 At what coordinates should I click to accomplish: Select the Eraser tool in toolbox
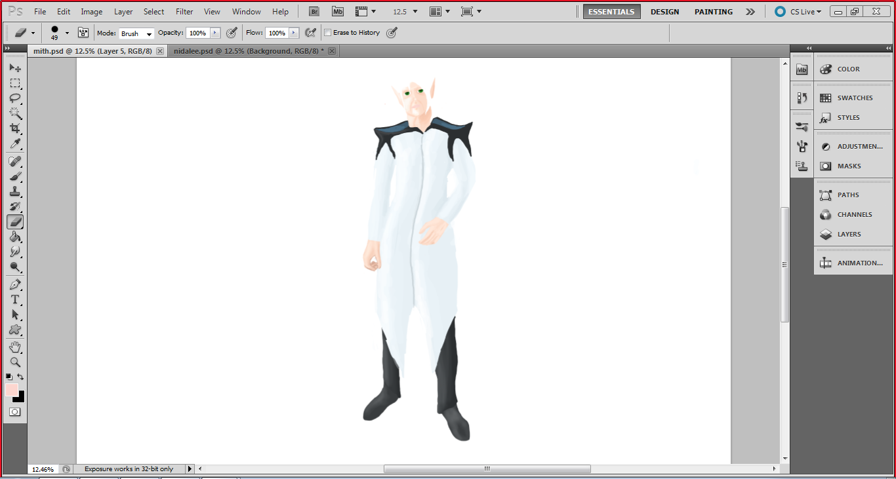click(15, 221)
